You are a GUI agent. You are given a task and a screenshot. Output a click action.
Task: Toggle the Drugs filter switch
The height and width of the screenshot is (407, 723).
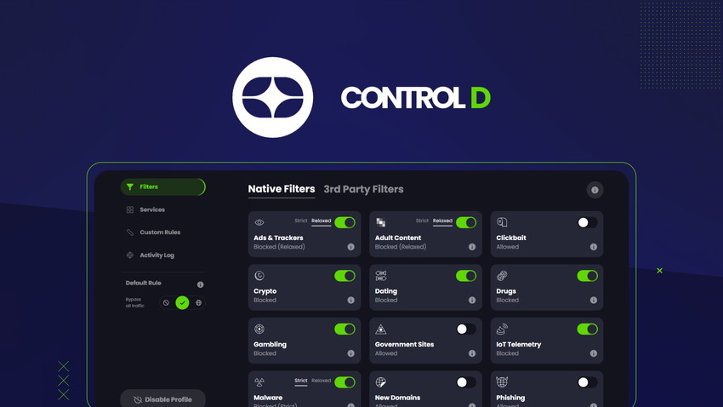click(587, 276)
